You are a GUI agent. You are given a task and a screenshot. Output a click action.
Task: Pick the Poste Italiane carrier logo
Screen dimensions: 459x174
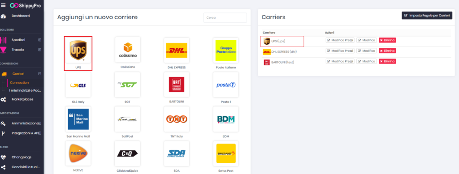click(226, 50)
